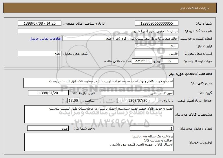Click the تعداد / مقدار مورد نیاز label
Viewport: 223px width, 158px height.
pos(196,128)
